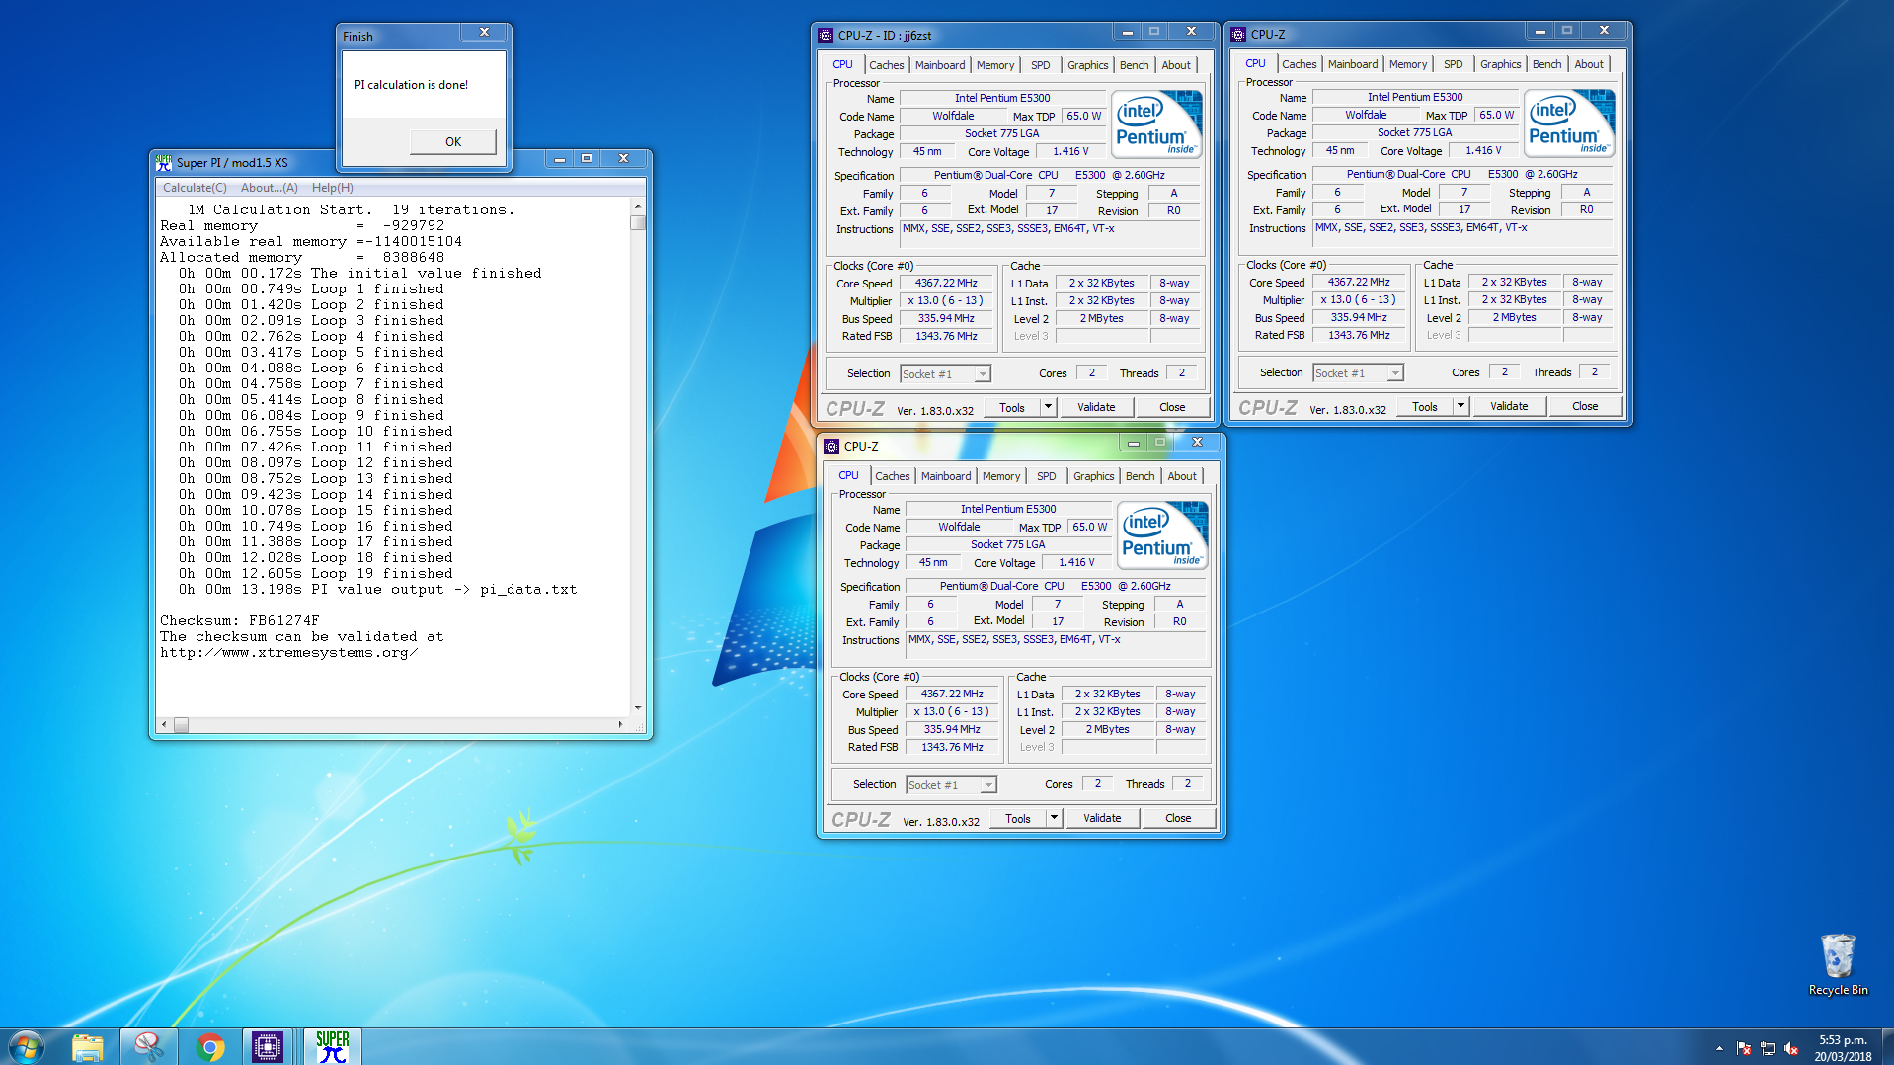This screenshot has height=1065, width=1894.
Task: Open Mainboard tab in upper-right CPU-Z window
Action: pos(1353,64)
